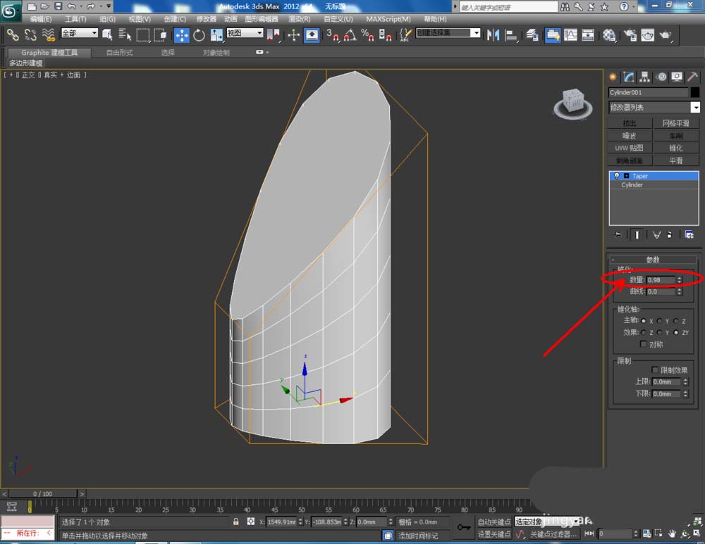705x544 pixels.
Task: Select the Y radio button for 主轴
Action: coord(659,320)
